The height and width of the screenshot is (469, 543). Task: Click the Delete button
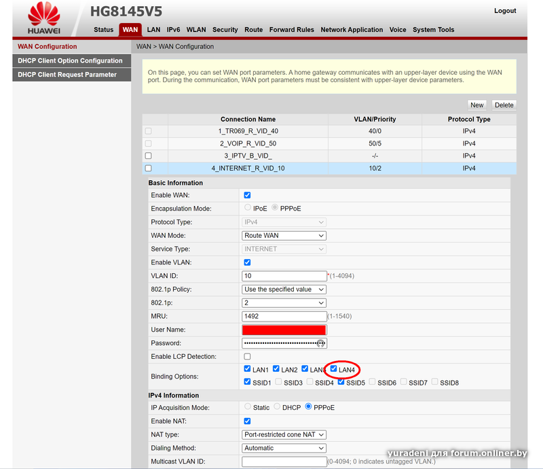(504, 105)
